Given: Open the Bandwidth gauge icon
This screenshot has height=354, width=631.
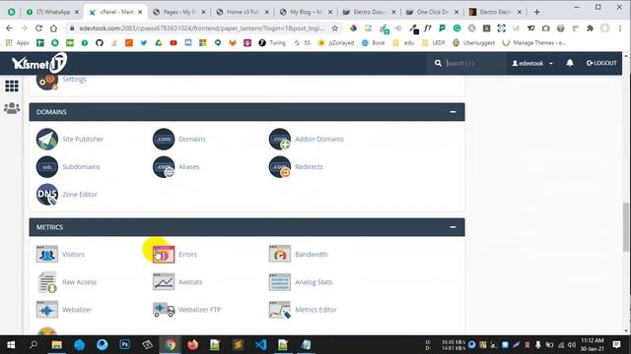Looking at the screenshot, I should pyautogui.click(x=280, y=254).
